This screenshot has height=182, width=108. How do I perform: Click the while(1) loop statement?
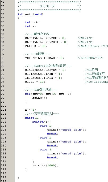(x=33, y=118)
